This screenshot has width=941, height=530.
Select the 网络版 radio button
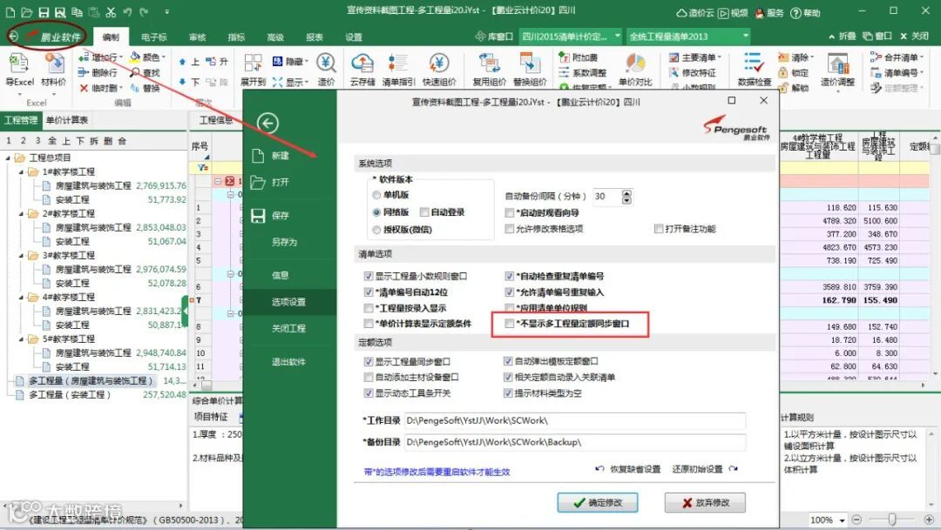point(376,212)
